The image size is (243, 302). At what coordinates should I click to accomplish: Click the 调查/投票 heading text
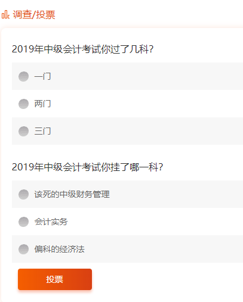click(x=34, y=15)
